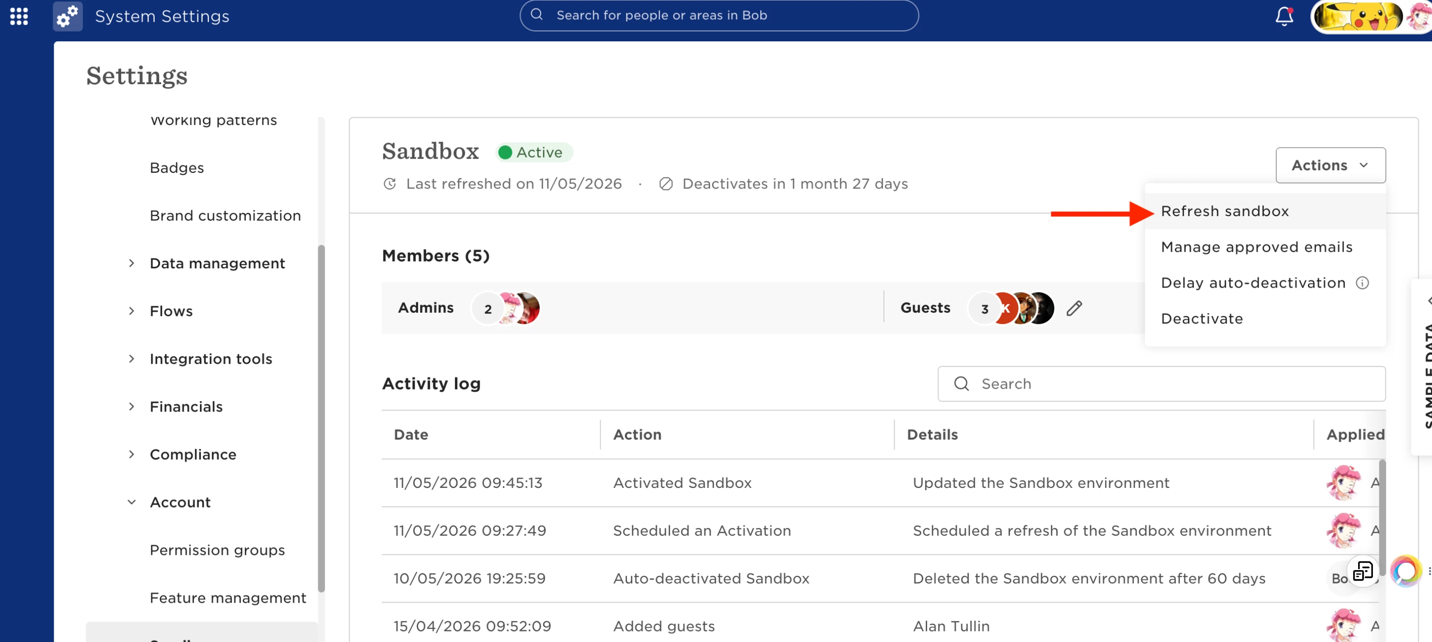Go to Brand customization settings
The height and width of the screenshot is (642, 1432).
click(225, 215)
